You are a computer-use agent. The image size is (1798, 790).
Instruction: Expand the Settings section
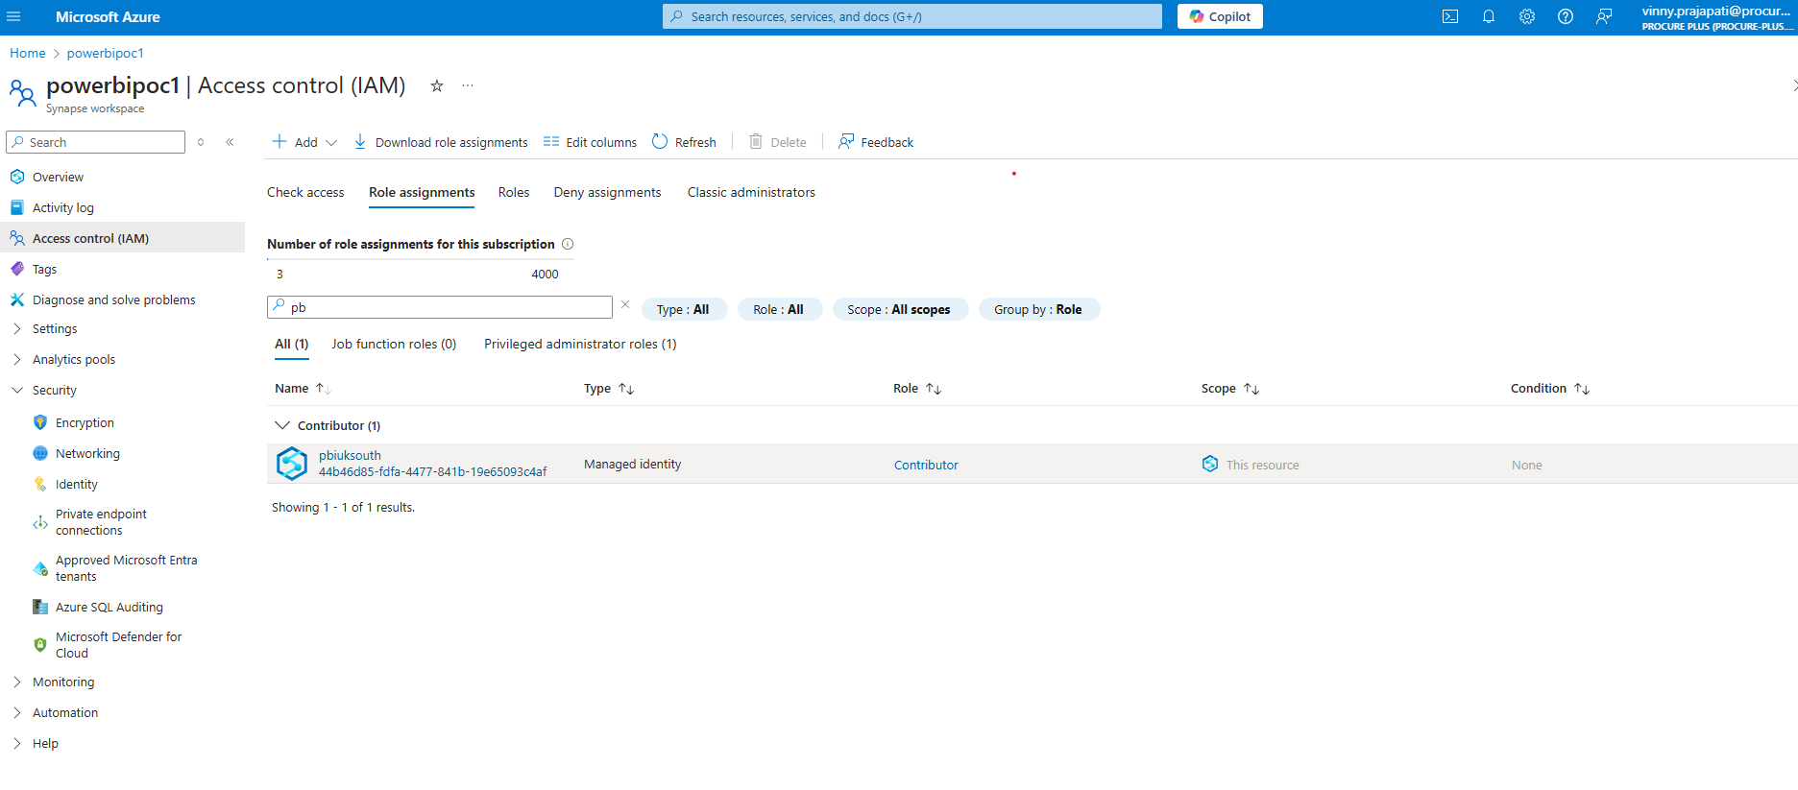coord(54,328)
